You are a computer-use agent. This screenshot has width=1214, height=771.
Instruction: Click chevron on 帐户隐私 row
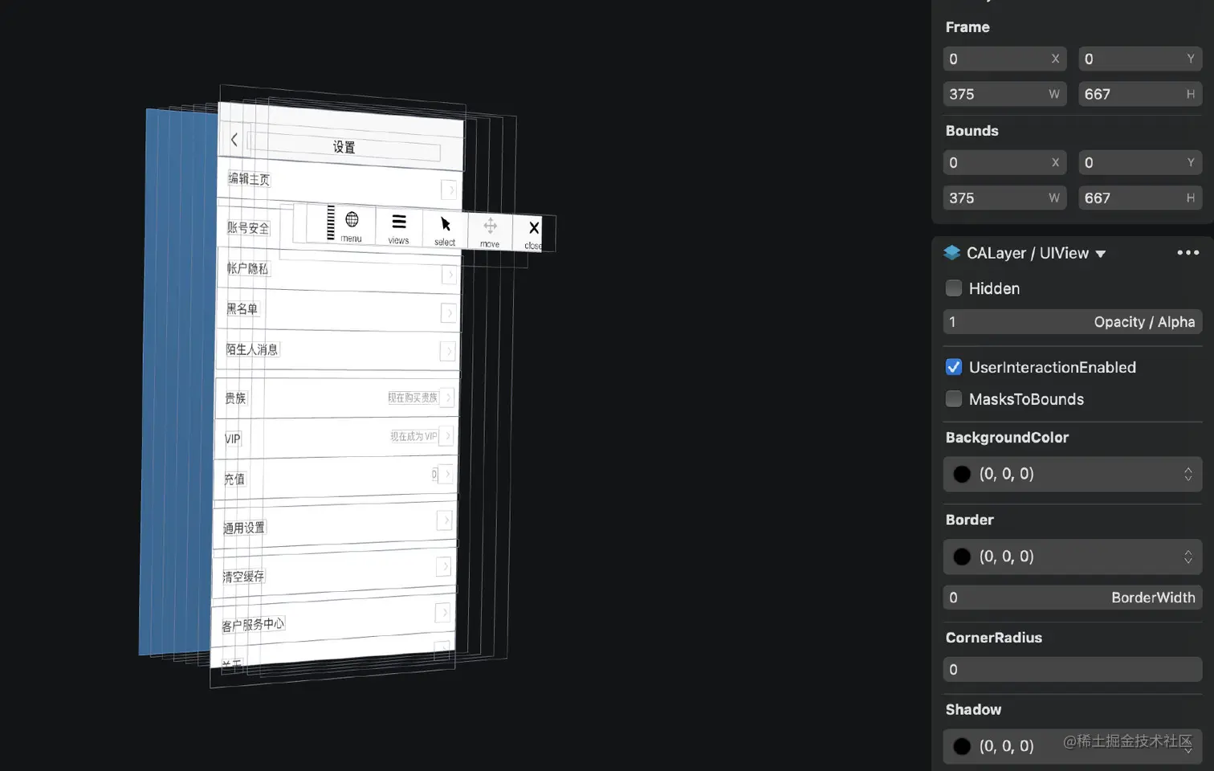point(450,275)
